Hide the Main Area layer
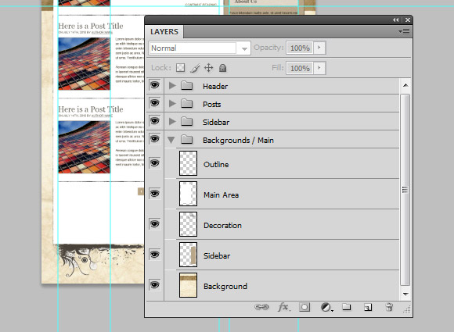This screenshot has width=454, height=332. coord(155,194)
